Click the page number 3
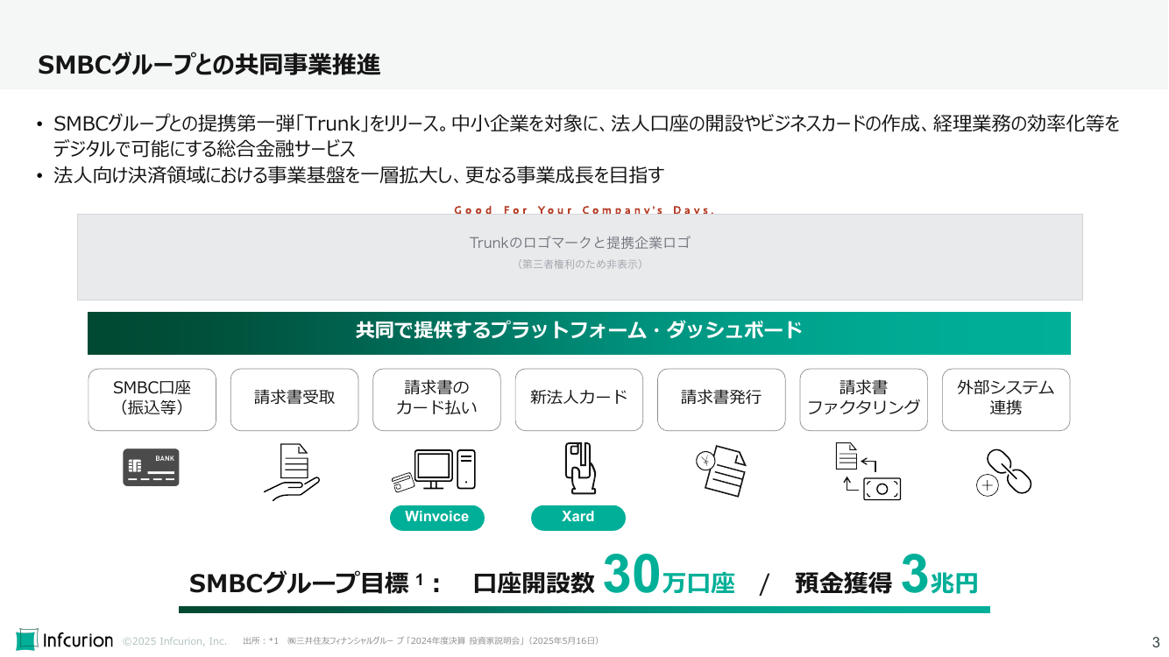This screenshot has height=657, width=1169. point(1155,641)
